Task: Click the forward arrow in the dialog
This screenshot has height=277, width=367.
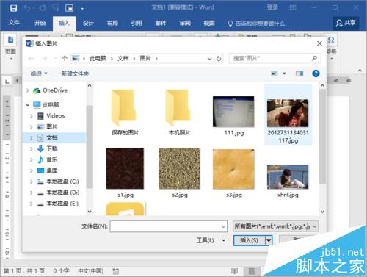Action: click(x=45, y=58)
